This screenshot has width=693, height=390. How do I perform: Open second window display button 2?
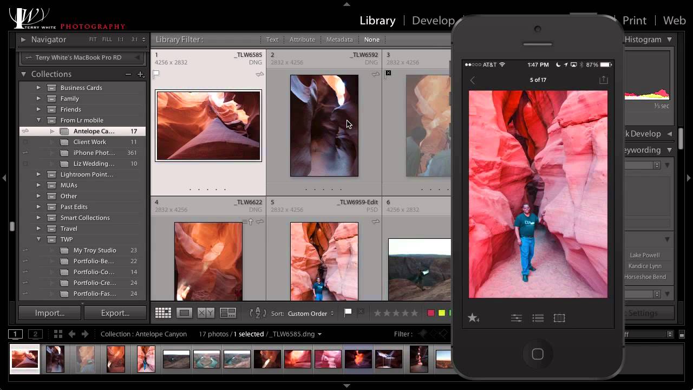[x=35, y=334]
